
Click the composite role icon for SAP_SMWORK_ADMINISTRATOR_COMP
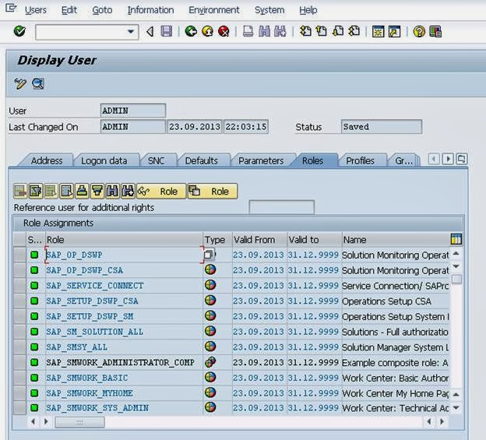pyautogui.click(x=210, y=362)
